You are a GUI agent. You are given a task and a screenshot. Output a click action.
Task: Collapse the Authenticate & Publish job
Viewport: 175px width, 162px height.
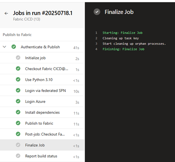[x=5, y=47]
